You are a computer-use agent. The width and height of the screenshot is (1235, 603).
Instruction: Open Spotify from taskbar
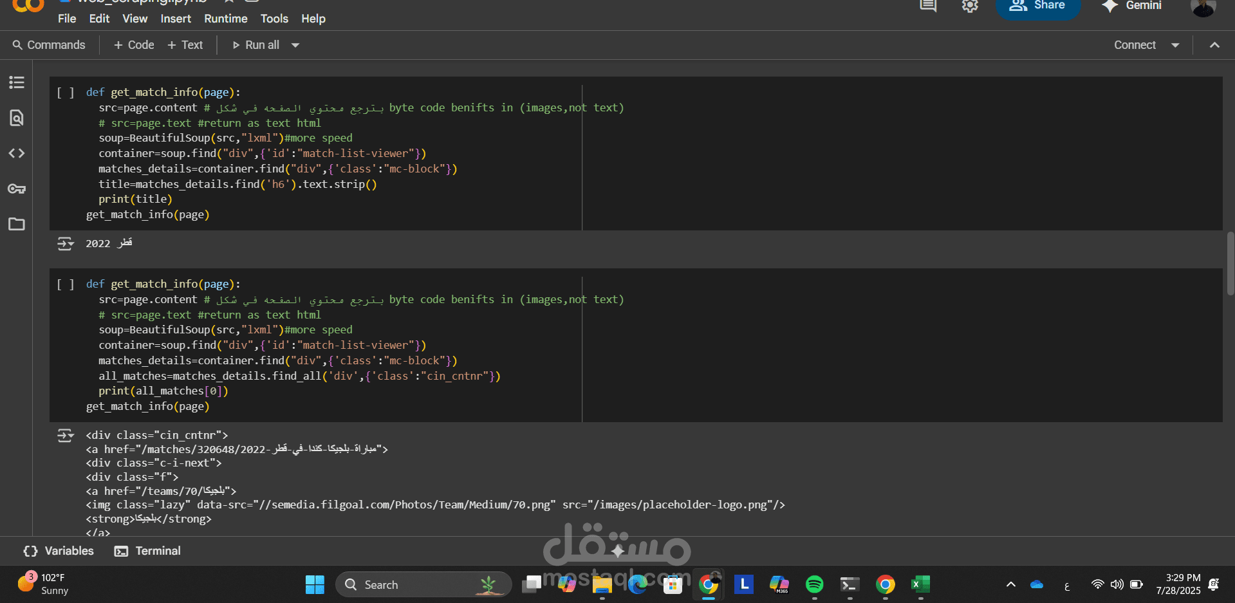[x=815, y=584]
